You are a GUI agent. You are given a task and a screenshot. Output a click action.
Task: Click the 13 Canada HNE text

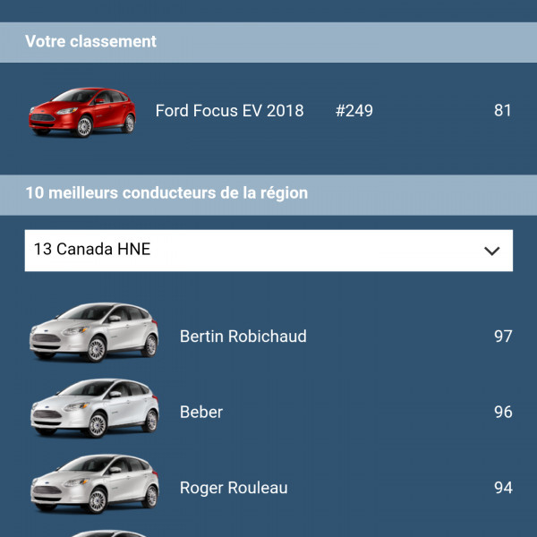92,250
